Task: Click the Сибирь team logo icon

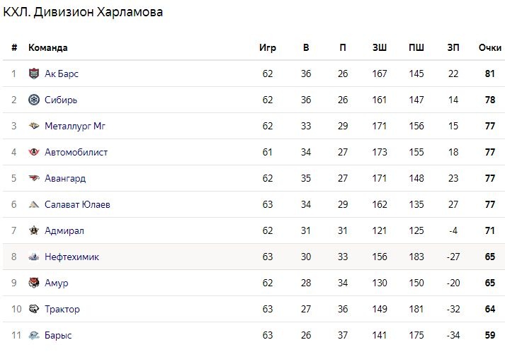Action: coord(34,100)
